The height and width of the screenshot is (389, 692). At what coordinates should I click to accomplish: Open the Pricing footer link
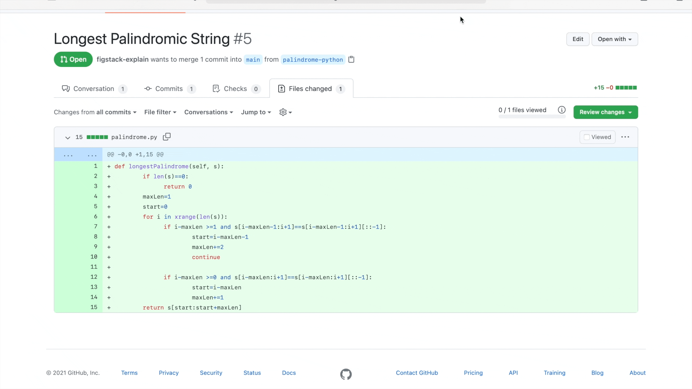tap(473, 373)
